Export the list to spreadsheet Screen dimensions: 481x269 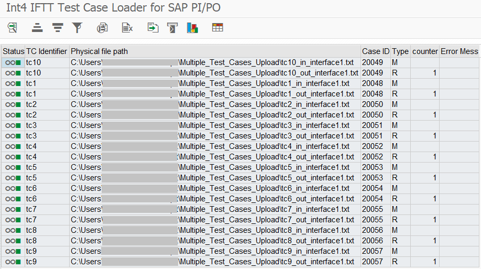click(x=127, y=28)
